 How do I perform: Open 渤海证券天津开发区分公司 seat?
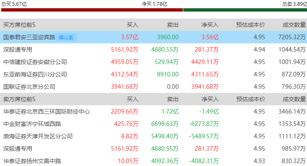pos(38,136)
